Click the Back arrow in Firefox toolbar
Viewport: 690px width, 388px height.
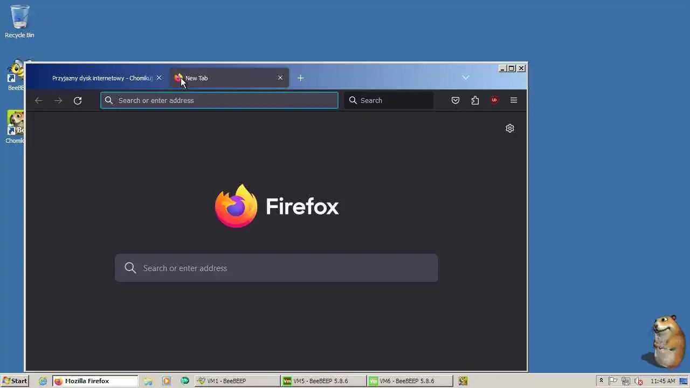[38, 100]
